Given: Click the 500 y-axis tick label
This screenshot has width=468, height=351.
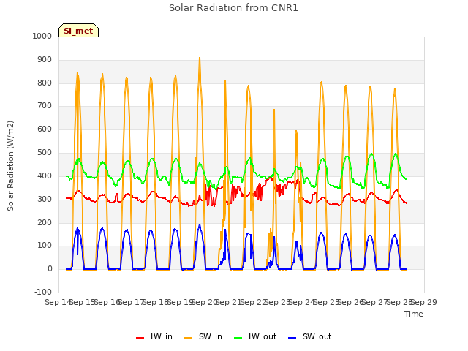Looking at the screenshot, I should pos(45,153).
